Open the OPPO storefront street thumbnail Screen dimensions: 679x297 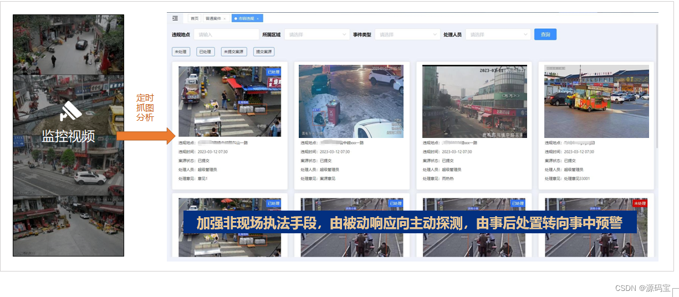tap(474, 101)
